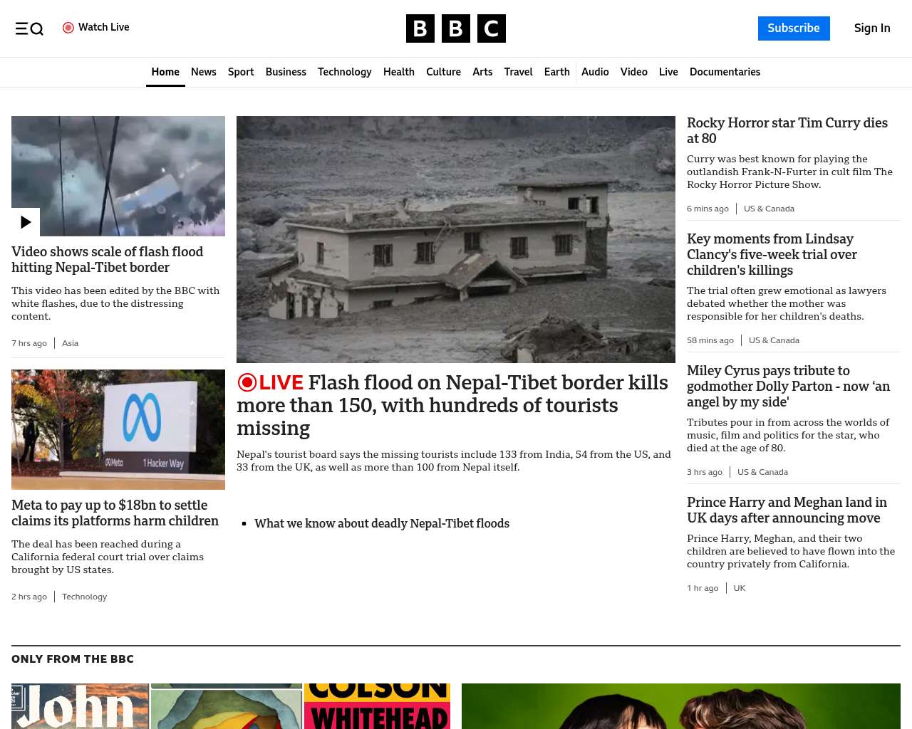
Task: Open the menu and search icon
Action: 29,28
